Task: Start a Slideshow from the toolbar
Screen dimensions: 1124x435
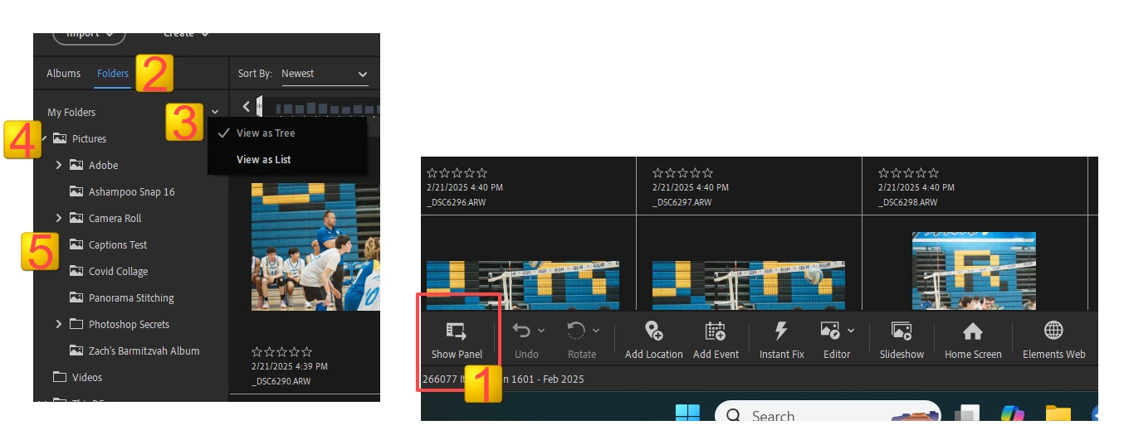Action: [x=902, y=331]
